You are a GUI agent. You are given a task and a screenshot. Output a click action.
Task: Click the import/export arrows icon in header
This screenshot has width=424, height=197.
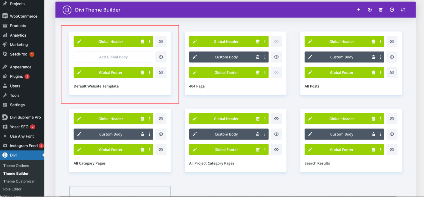click(403, 10)
